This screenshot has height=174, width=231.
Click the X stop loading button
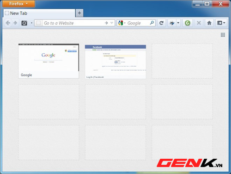click(199, 23)
